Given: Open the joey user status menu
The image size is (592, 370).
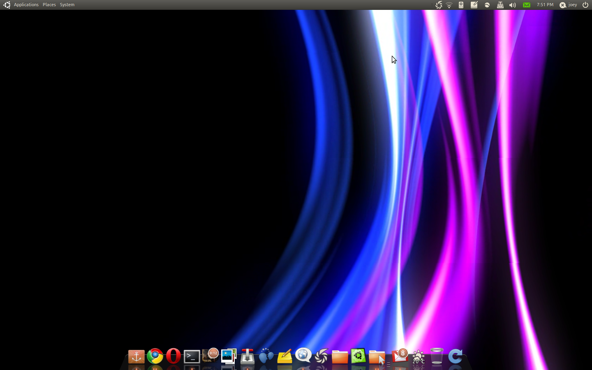Looking at the screenshot, I should click(569, 5).
